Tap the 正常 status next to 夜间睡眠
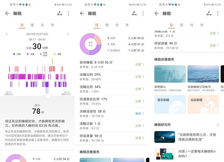The width and height of the screenshot is (224, 162). [138, 65]
